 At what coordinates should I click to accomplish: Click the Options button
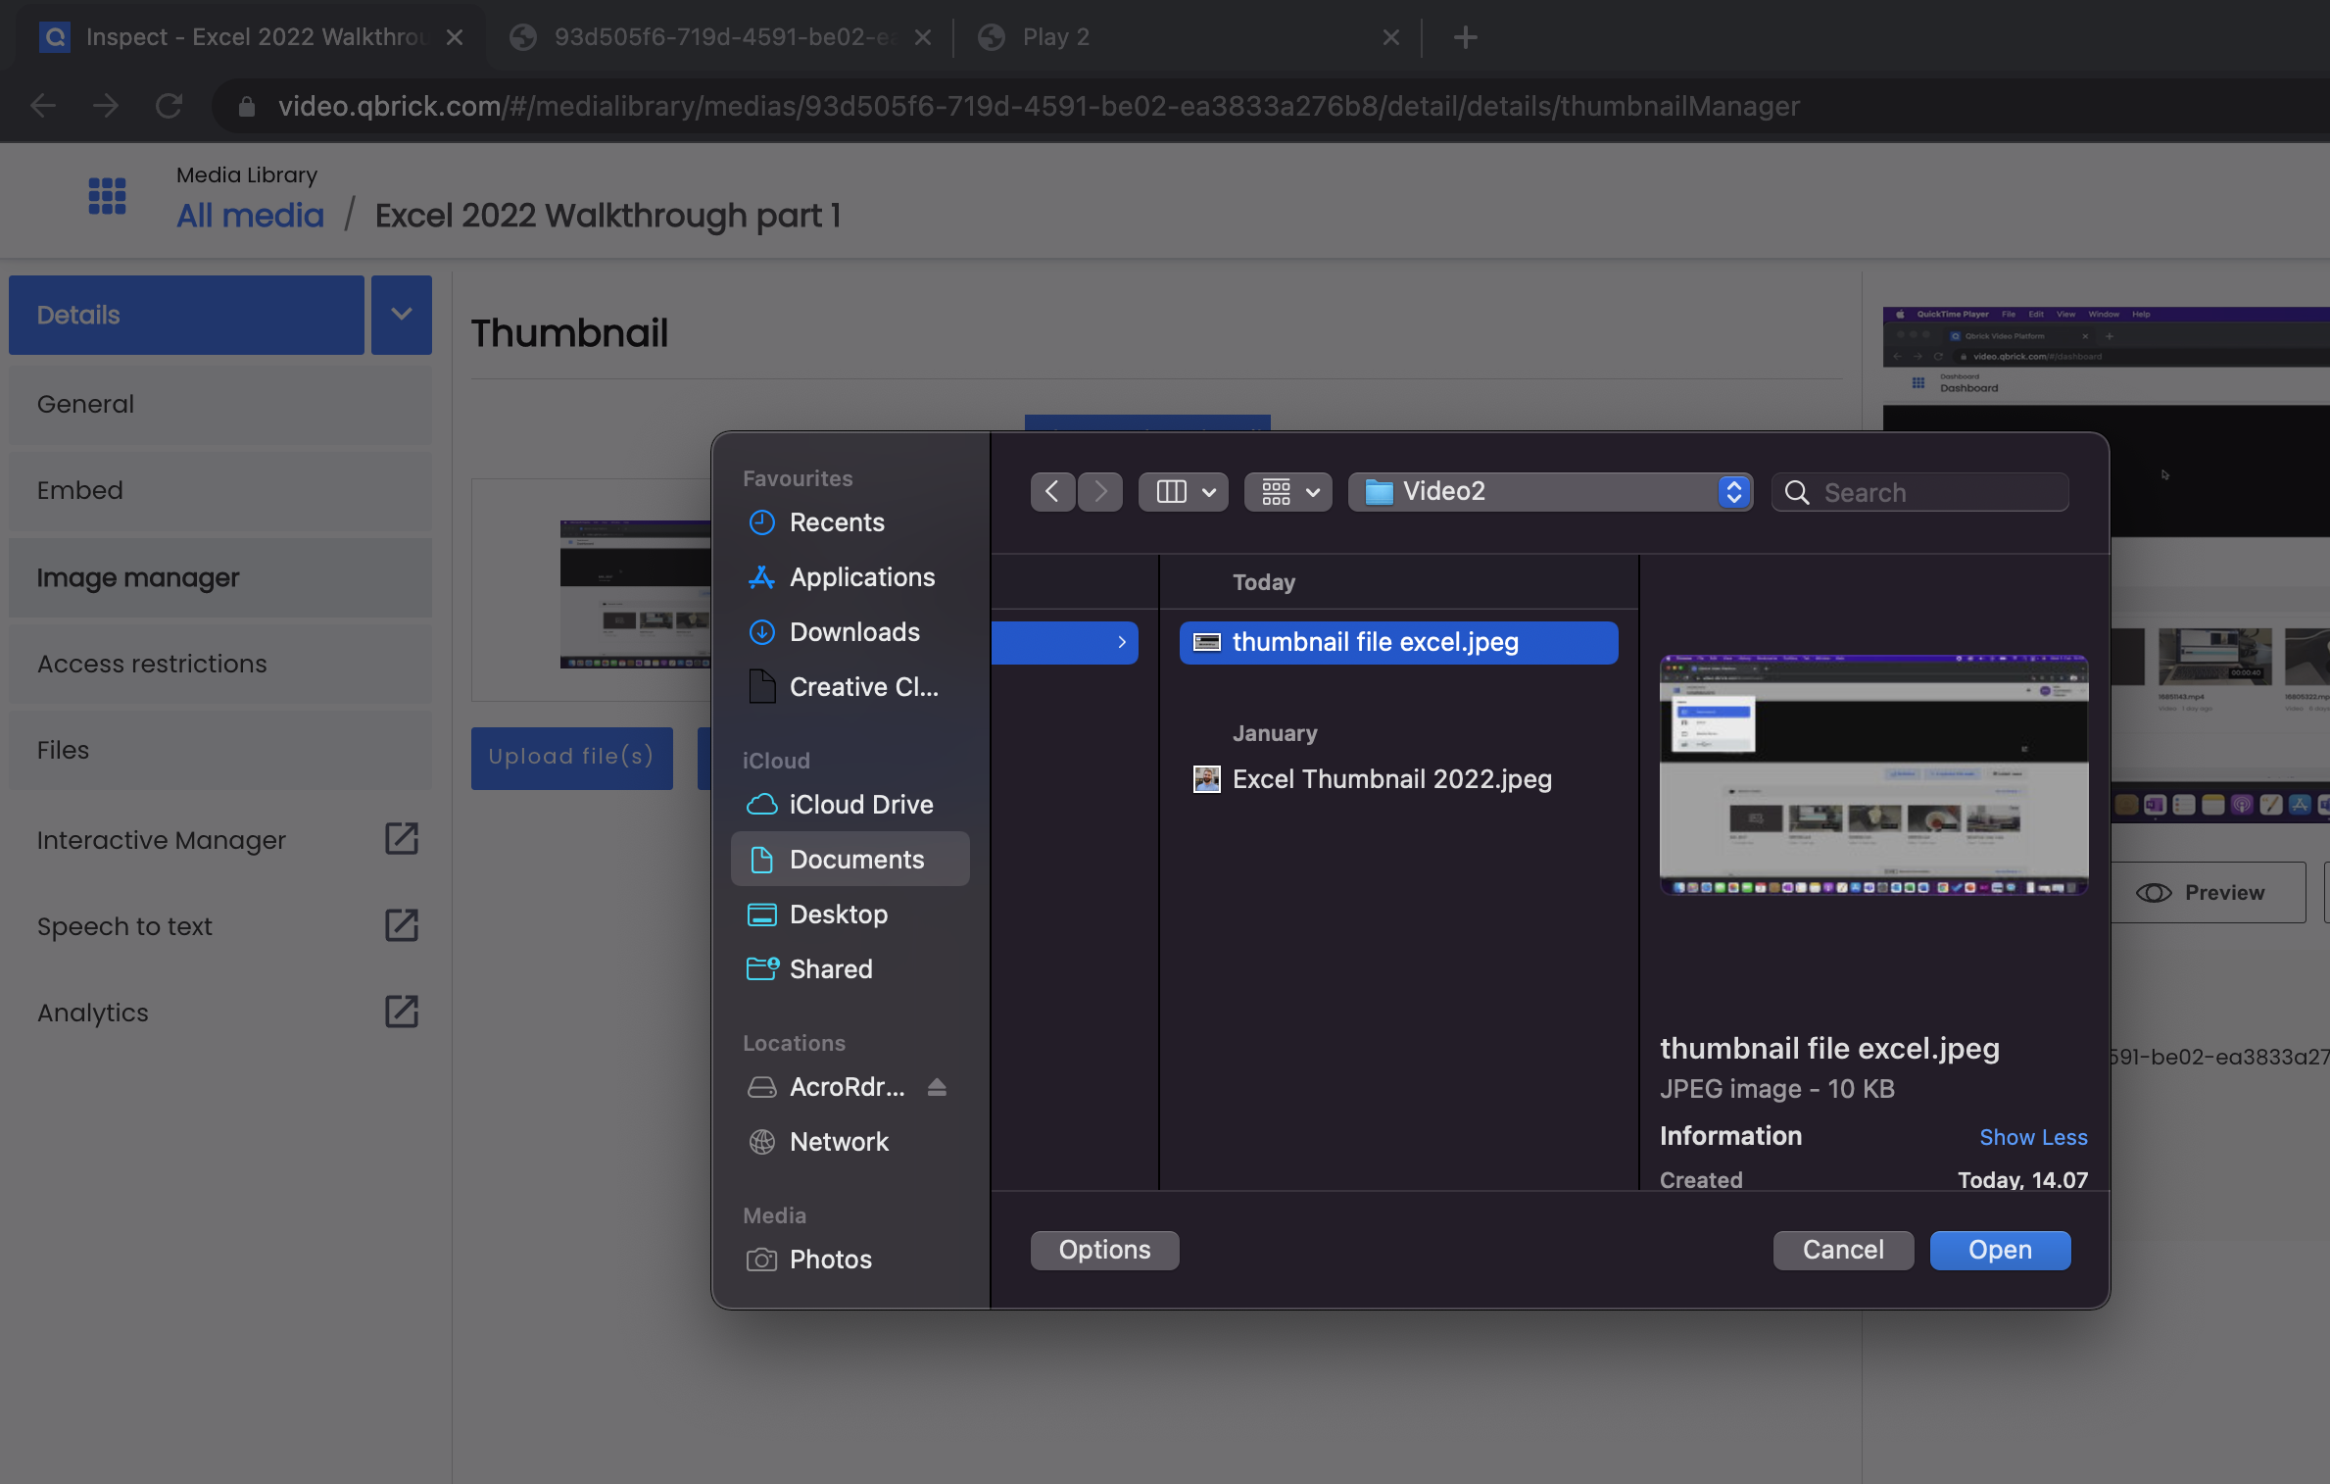[1104, 1250]
